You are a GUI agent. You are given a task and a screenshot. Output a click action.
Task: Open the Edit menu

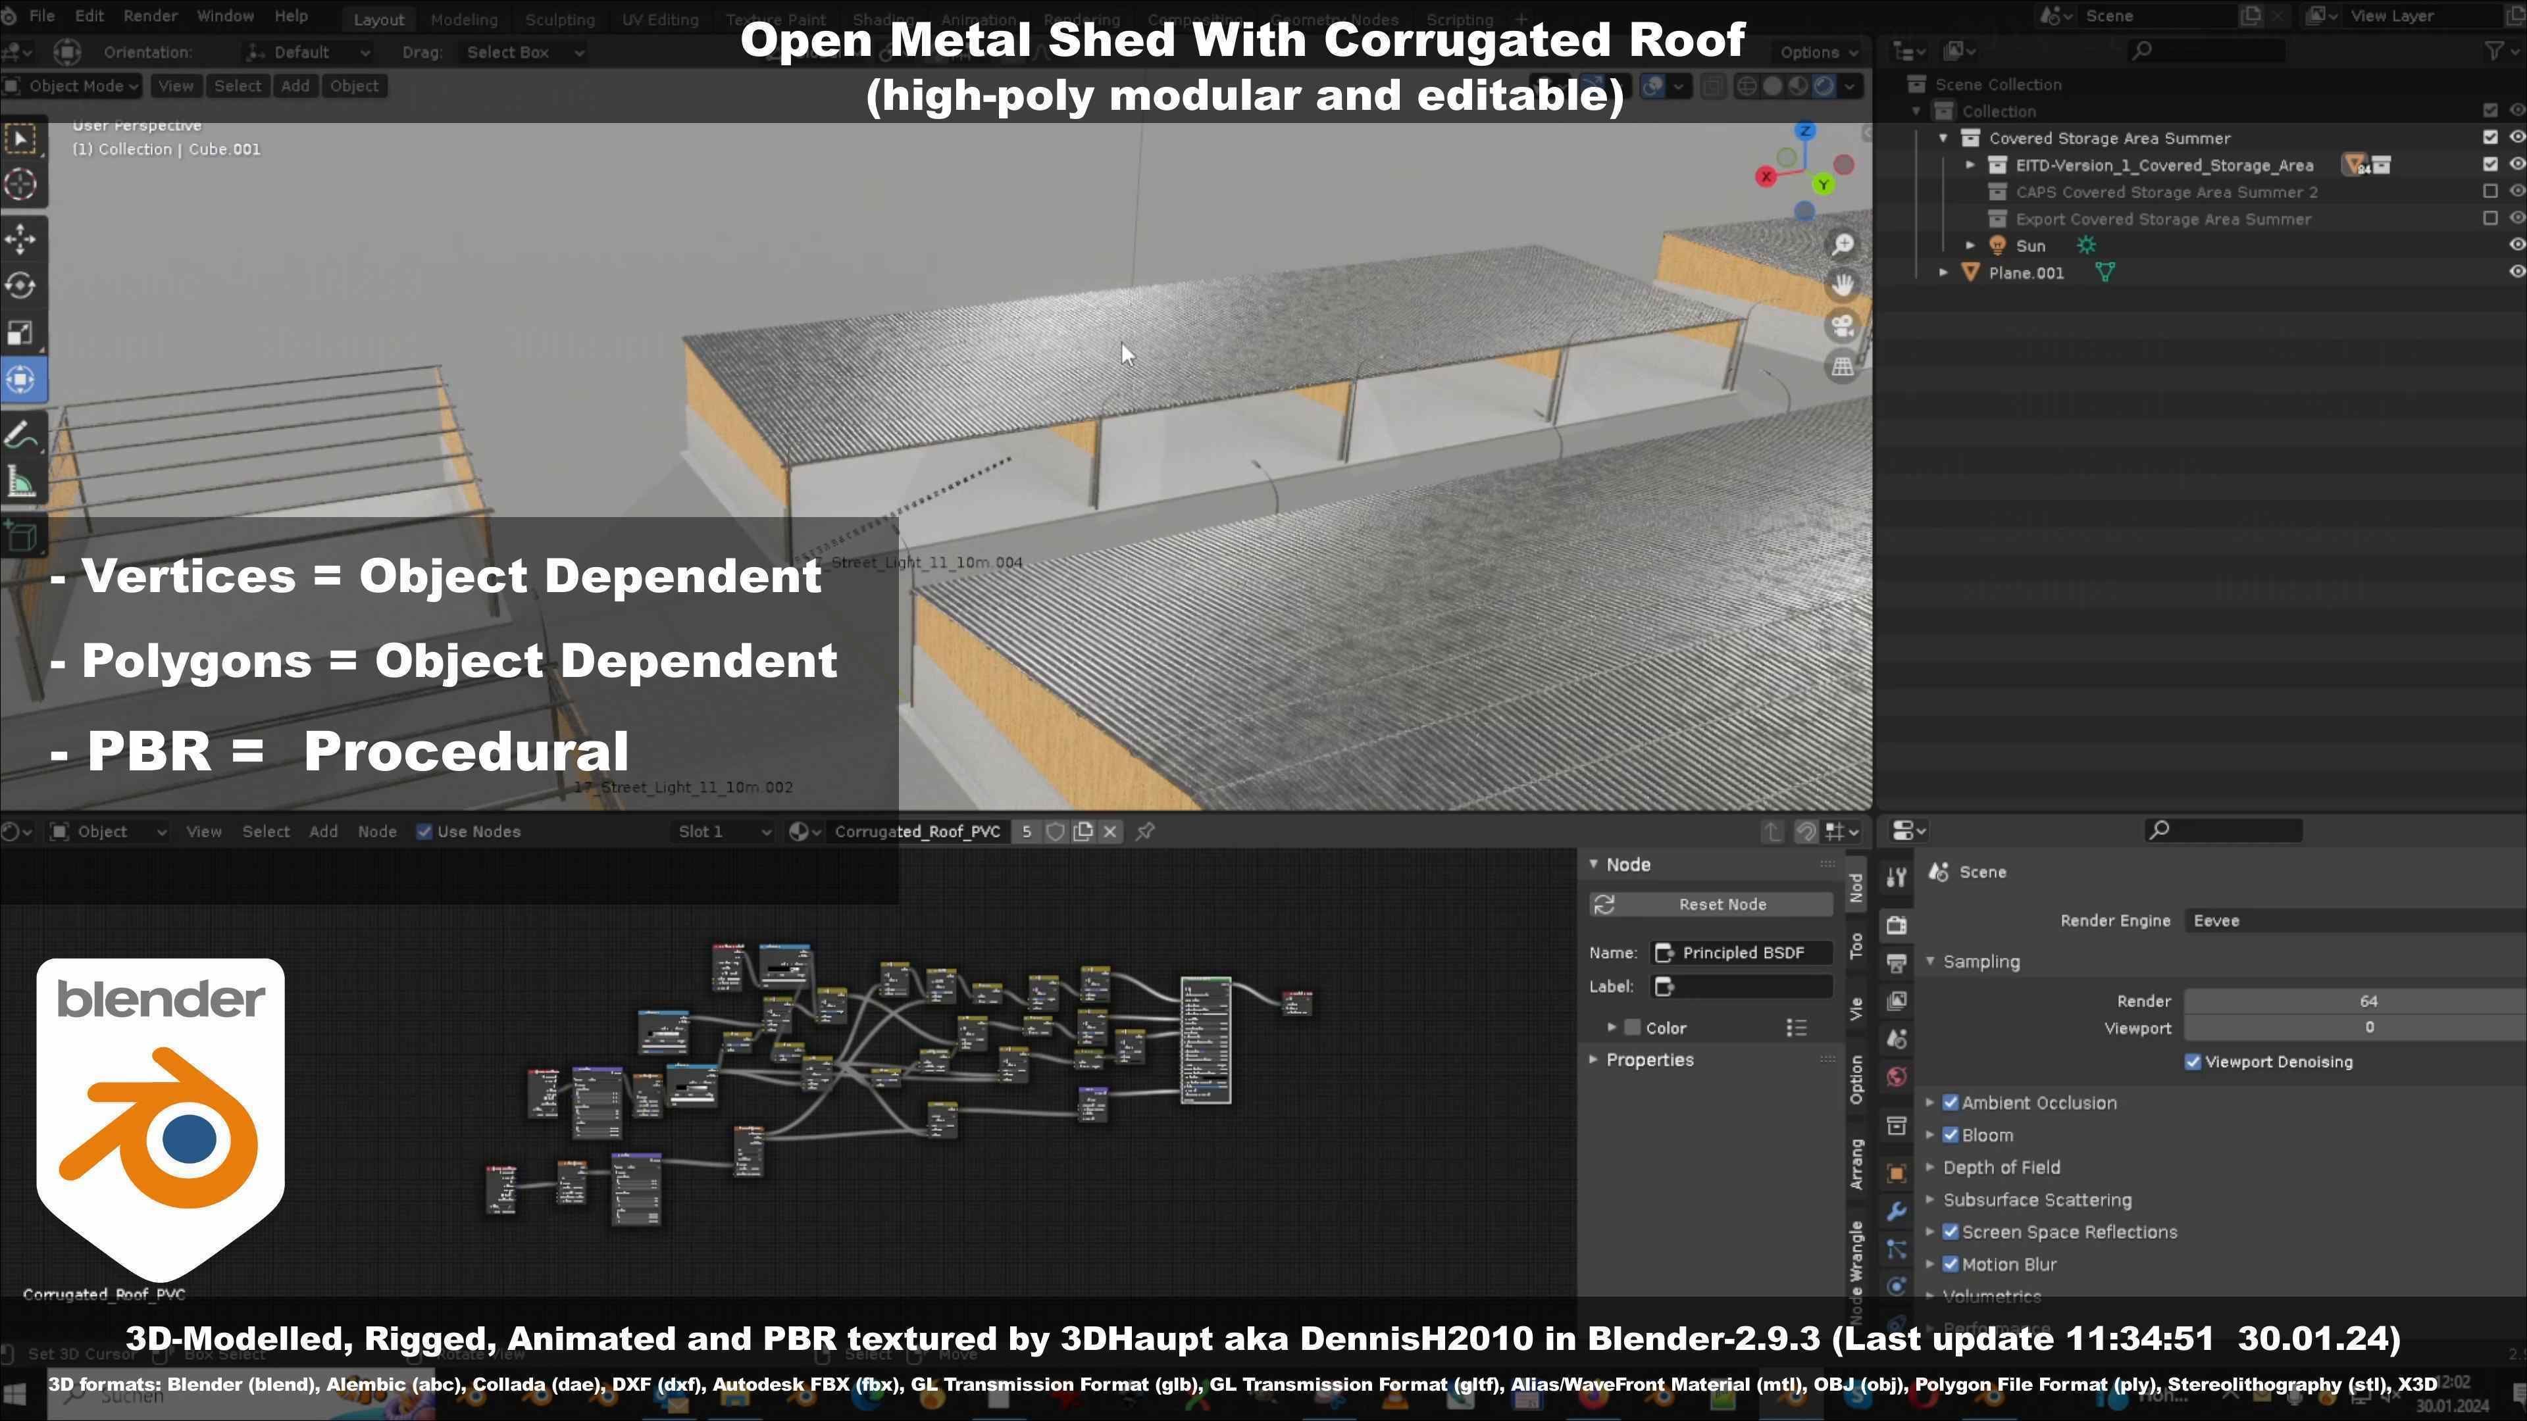(x=89, y=16)
